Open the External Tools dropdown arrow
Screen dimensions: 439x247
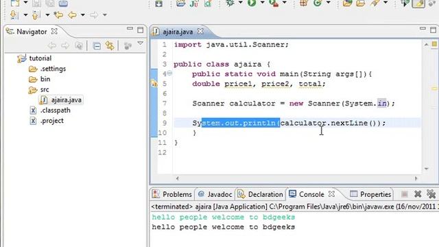click(x=285, y=3)
